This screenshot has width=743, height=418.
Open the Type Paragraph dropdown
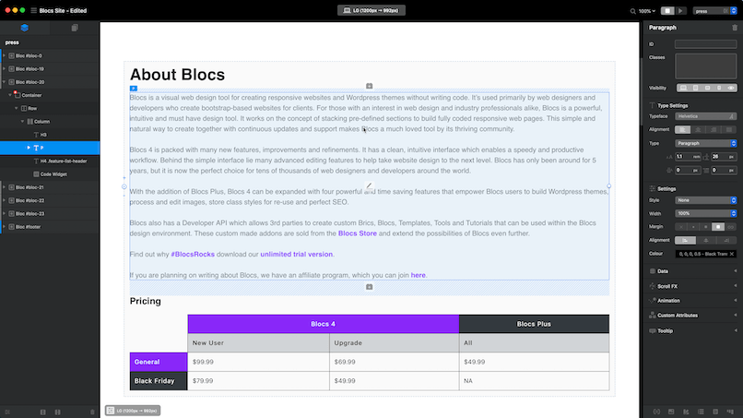click(705, 143)
